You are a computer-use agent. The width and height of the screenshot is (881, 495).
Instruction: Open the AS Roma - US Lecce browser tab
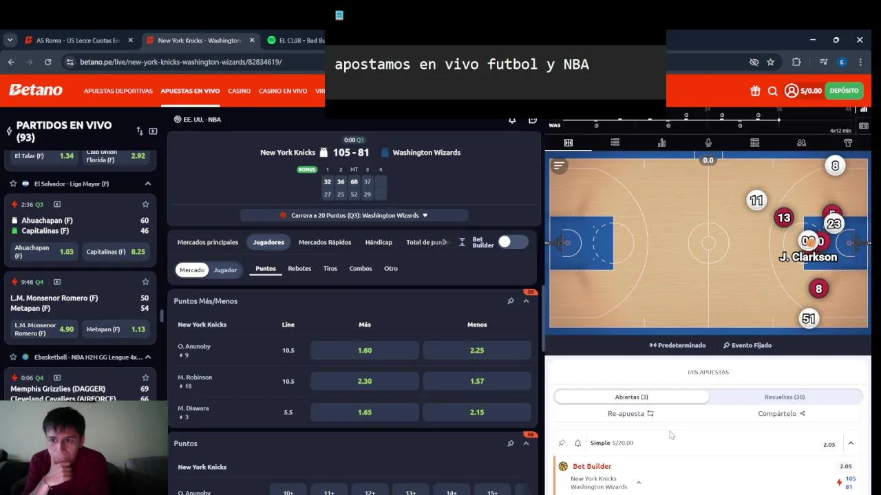coord(78,41)
